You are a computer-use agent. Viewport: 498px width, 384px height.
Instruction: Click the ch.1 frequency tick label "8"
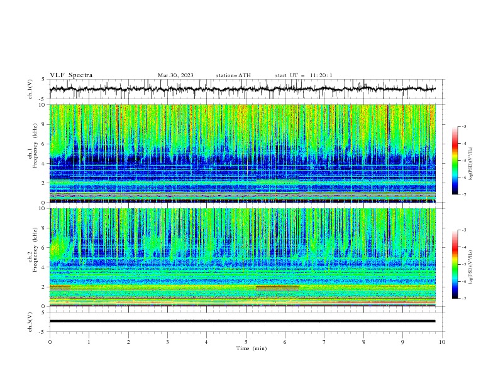click(44, 124)
